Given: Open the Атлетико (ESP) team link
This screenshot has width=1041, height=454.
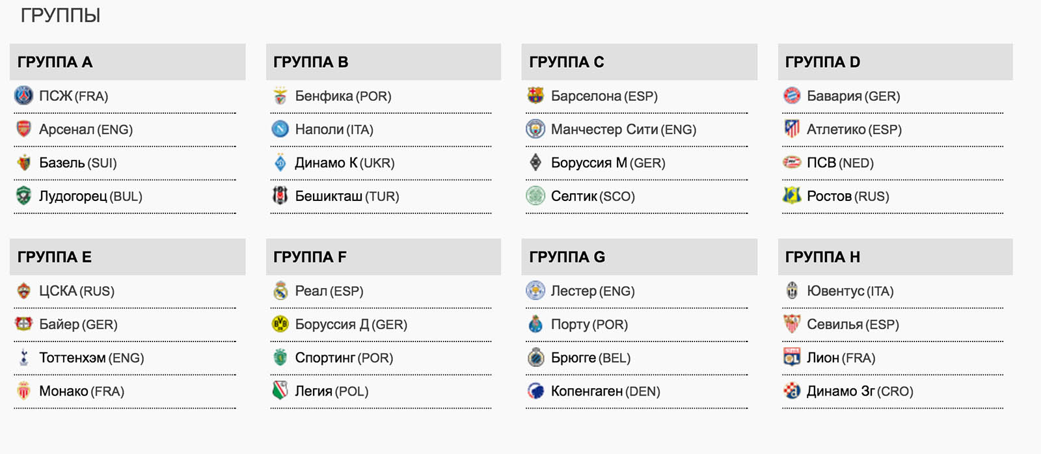Looking at the screenshot, I should pos(854,129).
